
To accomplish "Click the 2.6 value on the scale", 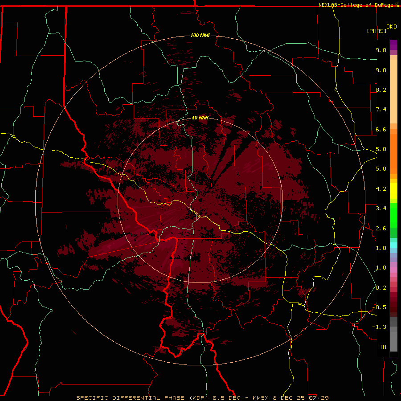I will click(381, 228).
